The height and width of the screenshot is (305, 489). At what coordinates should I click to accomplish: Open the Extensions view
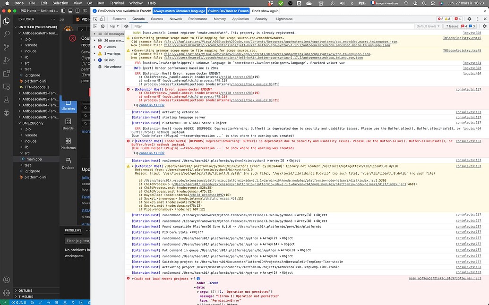7,74
